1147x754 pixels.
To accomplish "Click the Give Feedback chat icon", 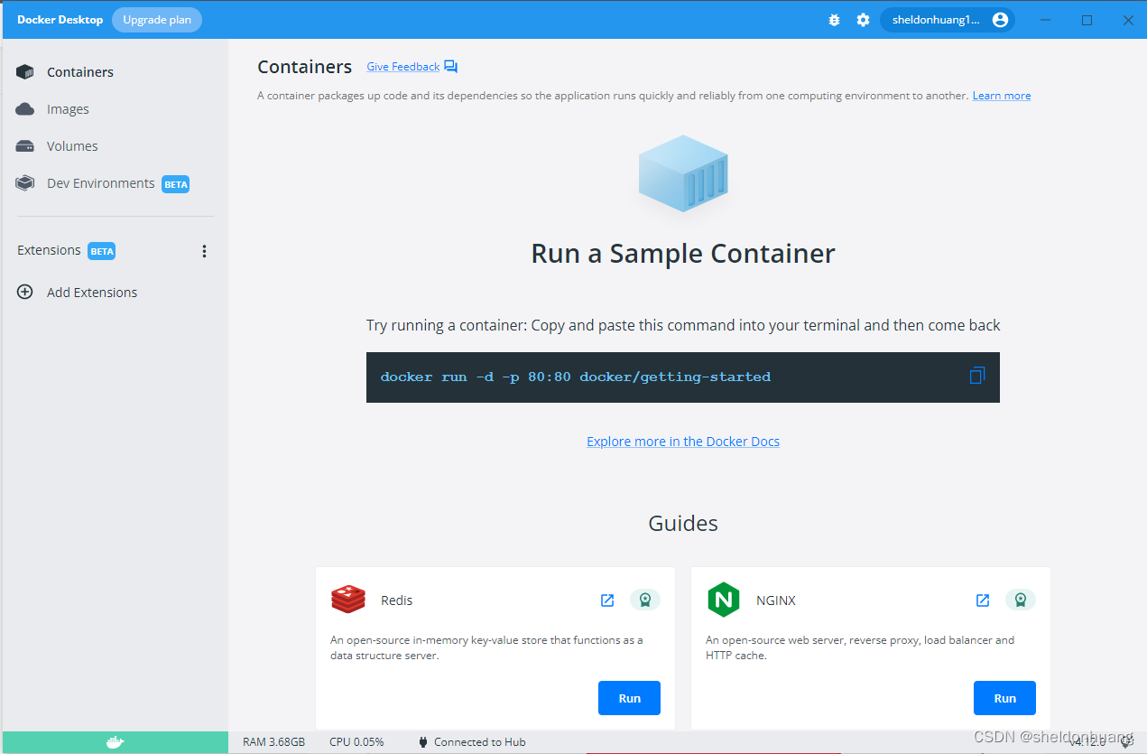I will (x=451, y=67).
